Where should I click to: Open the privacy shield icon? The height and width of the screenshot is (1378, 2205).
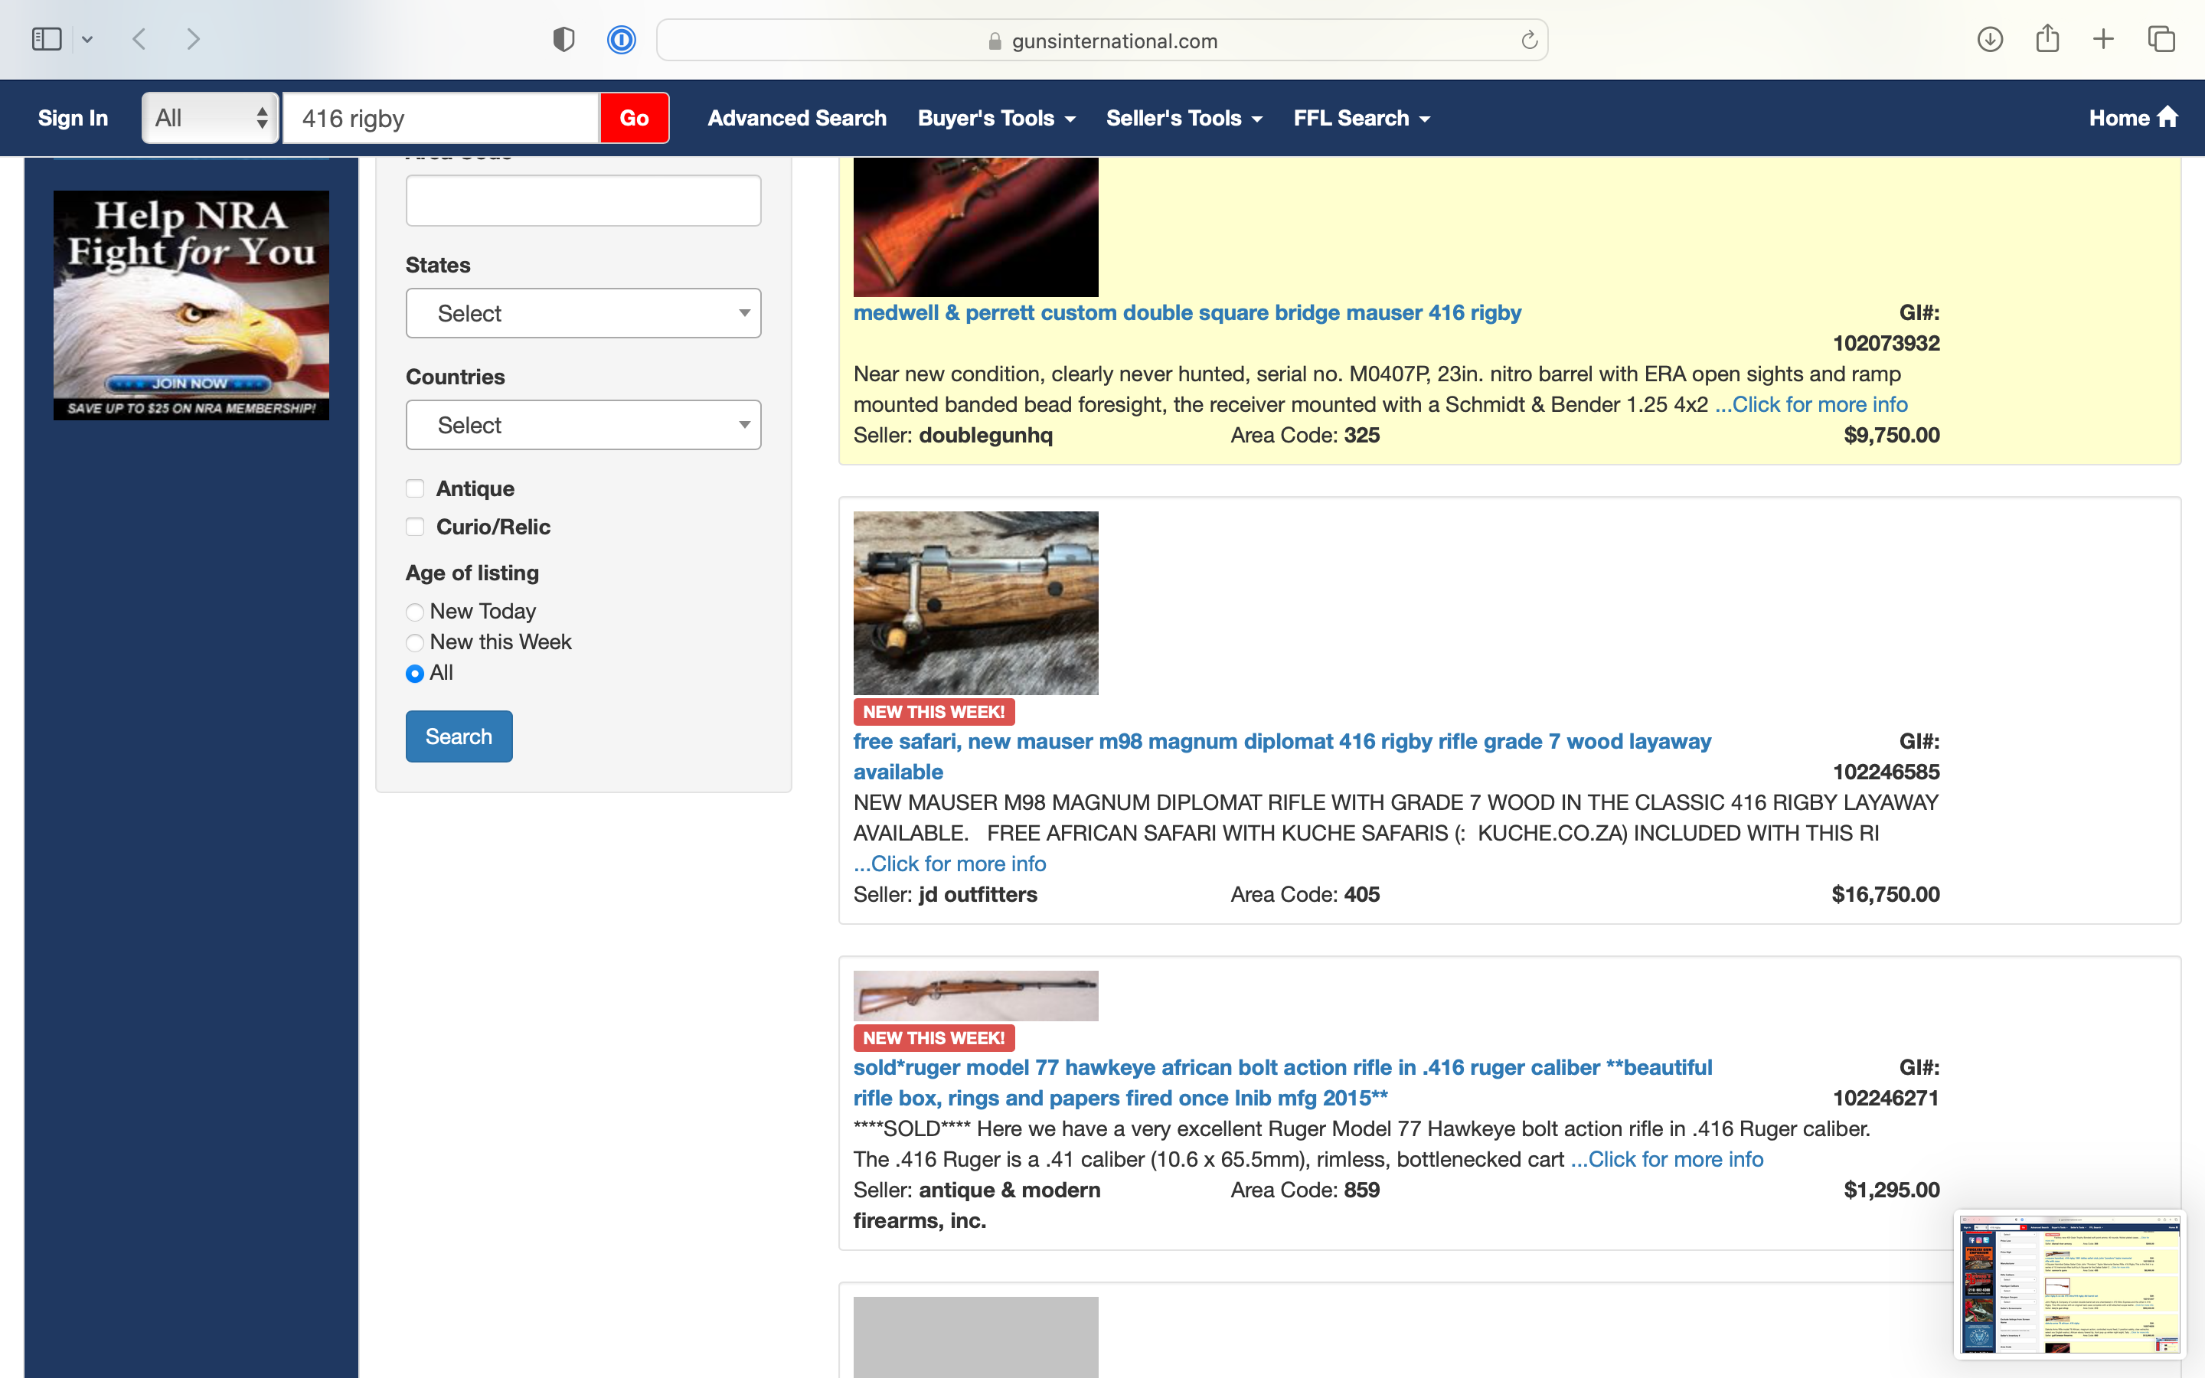[x=564, y=39]
